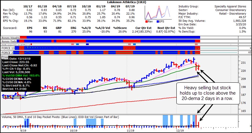Click the tallest red volume bar in December
252x133 pixels.
tap(196, 121)
